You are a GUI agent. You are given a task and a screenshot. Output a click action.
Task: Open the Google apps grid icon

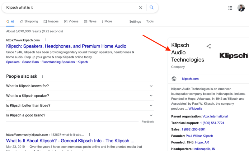click(230, 8)
